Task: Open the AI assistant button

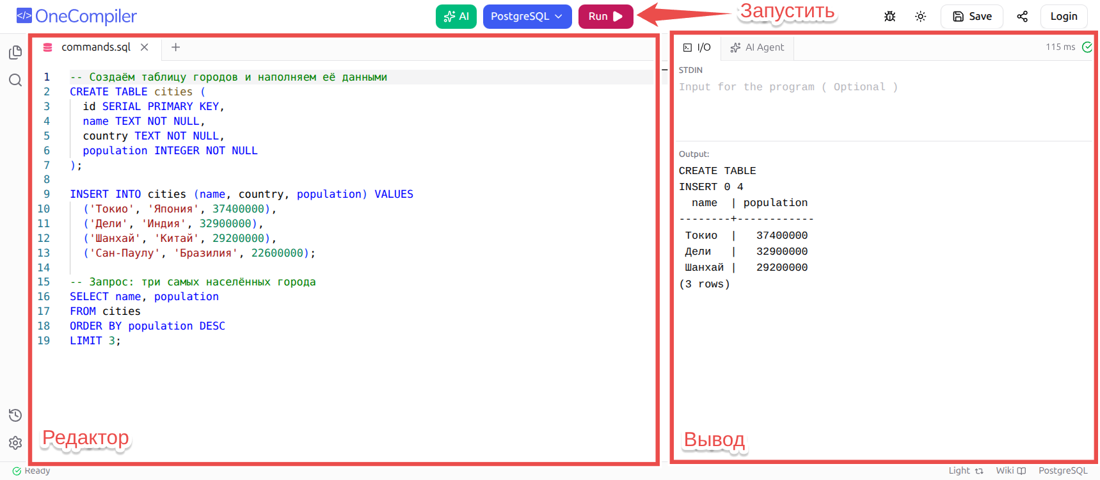Action: [456, 17]
